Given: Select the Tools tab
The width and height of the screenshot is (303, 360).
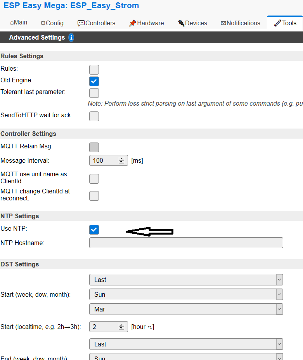Looking at the screenshot, I should click(285, 23).
